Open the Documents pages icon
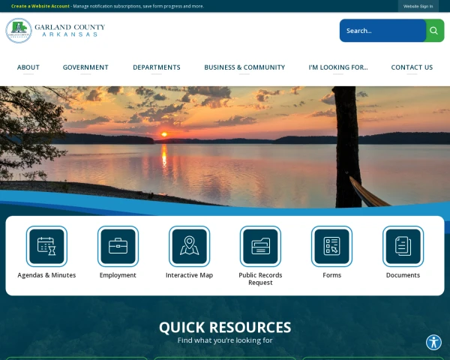This screenshot has width=450, height=360. [x=403, y=246]
